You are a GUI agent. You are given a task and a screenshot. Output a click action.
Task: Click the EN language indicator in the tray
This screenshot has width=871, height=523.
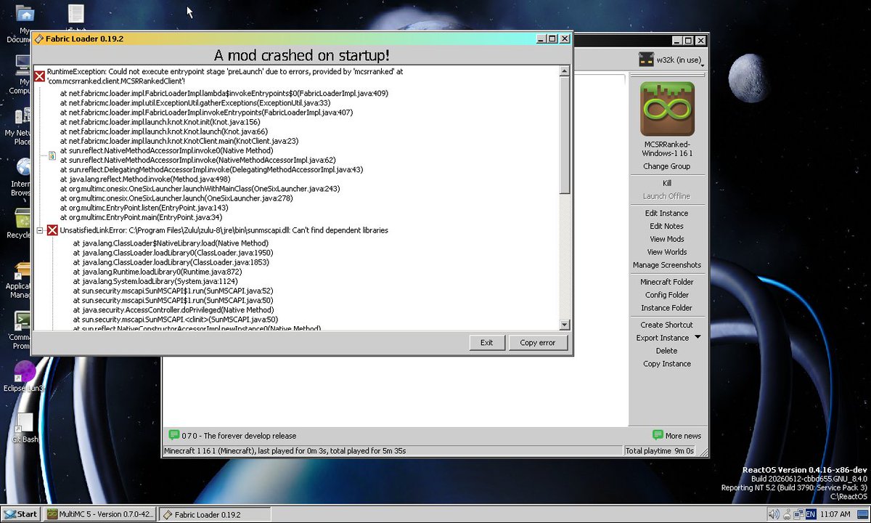click(x=810, y=514)
